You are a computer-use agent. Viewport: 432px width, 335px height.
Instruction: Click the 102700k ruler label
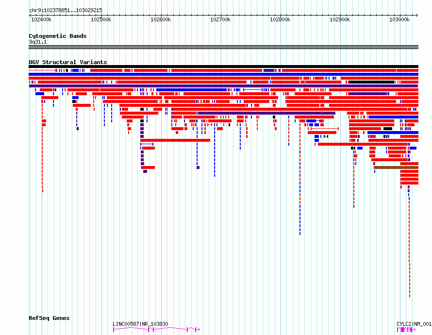click(220, 19)
